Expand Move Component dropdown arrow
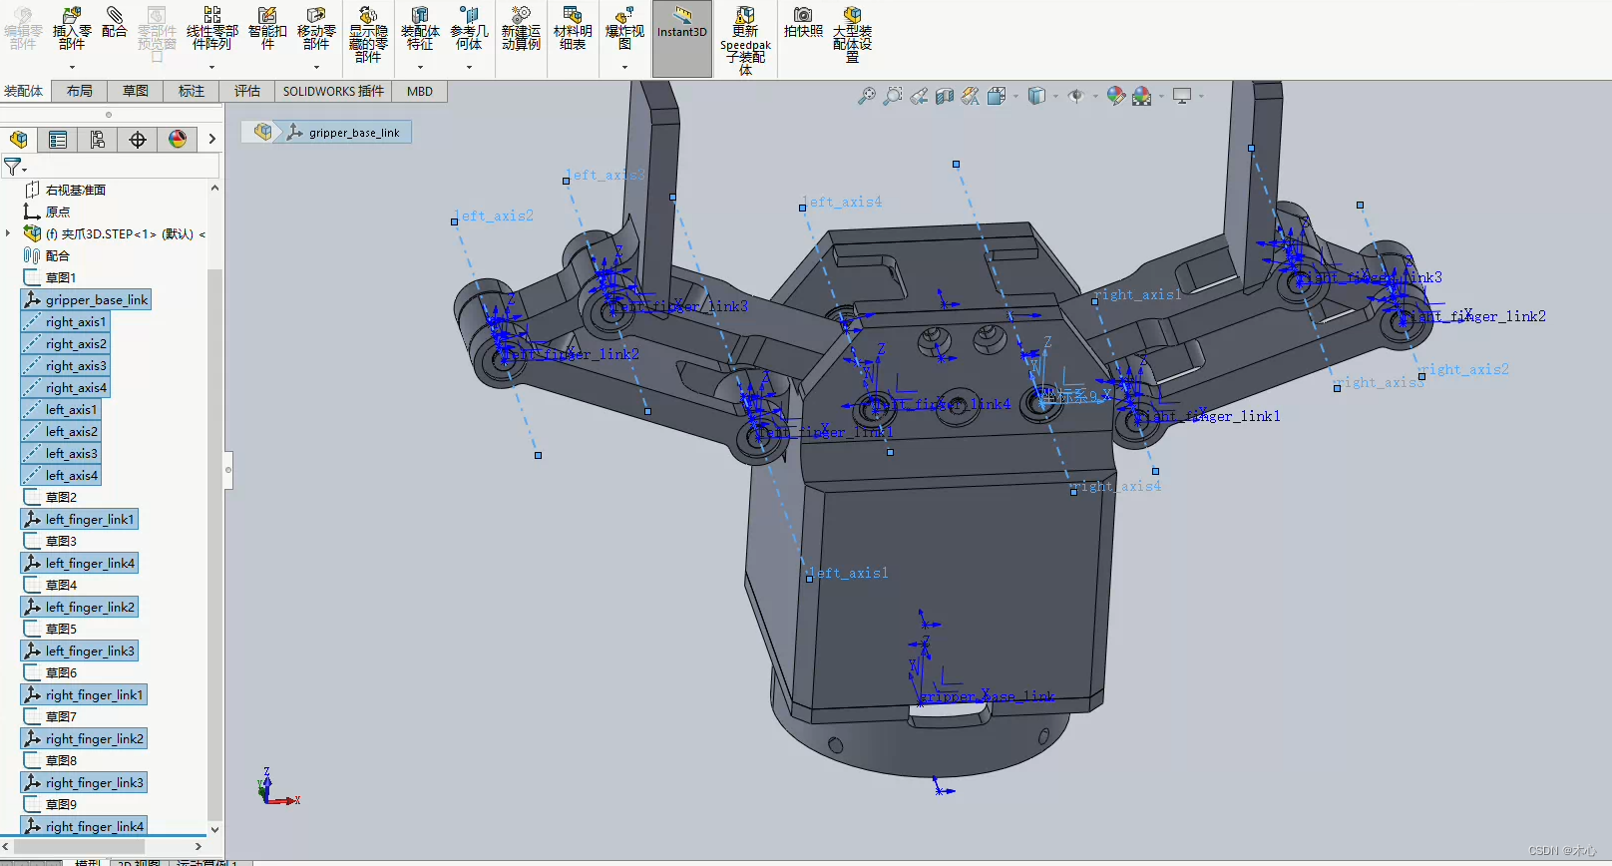This screenshot has width=1612, height=866. [316, 67]
